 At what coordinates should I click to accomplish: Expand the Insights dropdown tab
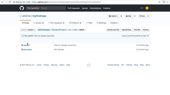(x=114, y=23)
